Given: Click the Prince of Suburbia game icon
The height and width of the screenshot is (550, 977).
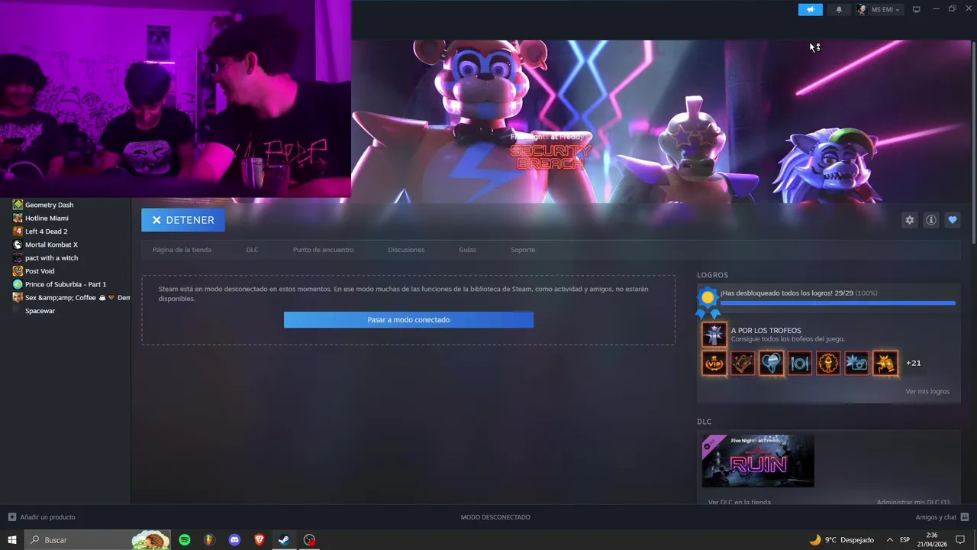Looking at the screenshot, I should [18, 284].
